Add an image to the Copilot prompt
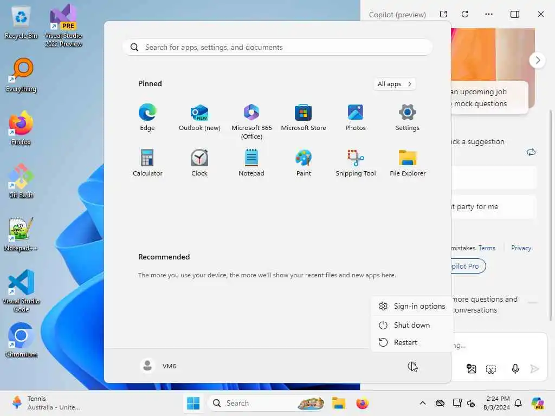This screenshot has height=416, width=555. point(471,368)
